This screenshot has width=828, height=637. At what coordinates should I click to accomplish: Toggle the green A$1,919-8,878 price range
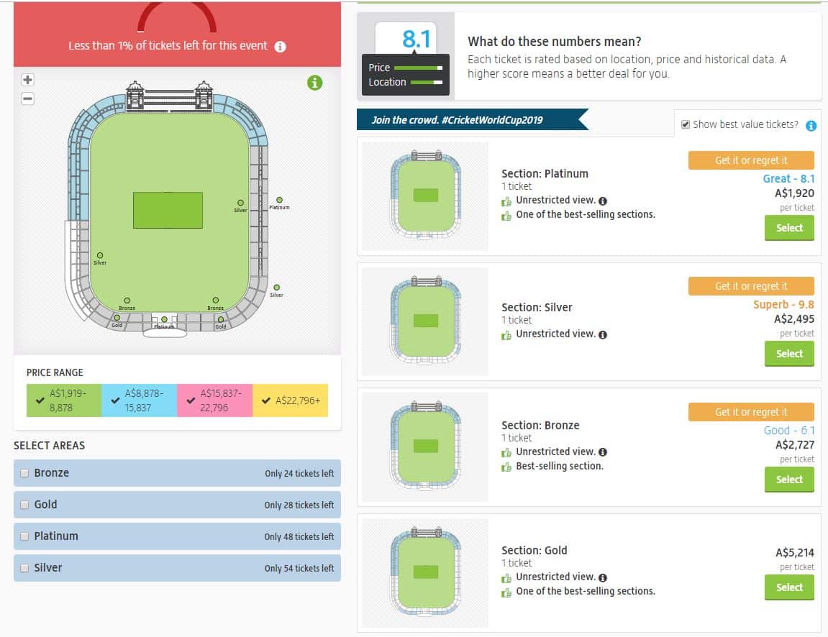64,400
